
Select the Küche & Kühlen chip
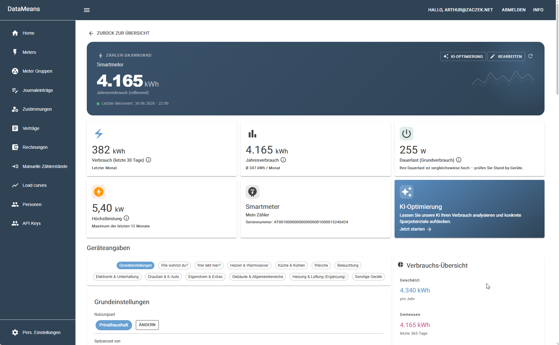tap(291, 265)
